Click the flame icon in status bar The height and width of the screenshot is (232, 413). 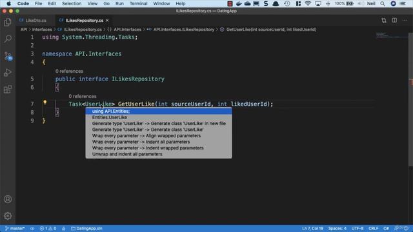[x=63, y=228]
